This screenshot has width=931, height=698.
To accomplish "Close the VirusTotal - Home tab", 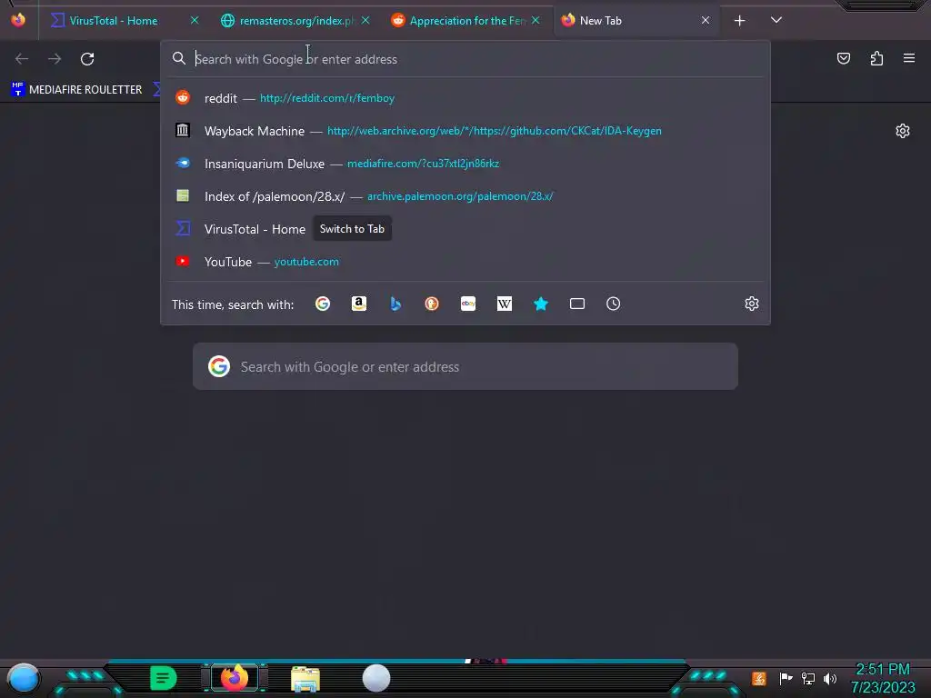I will point(195,20).
